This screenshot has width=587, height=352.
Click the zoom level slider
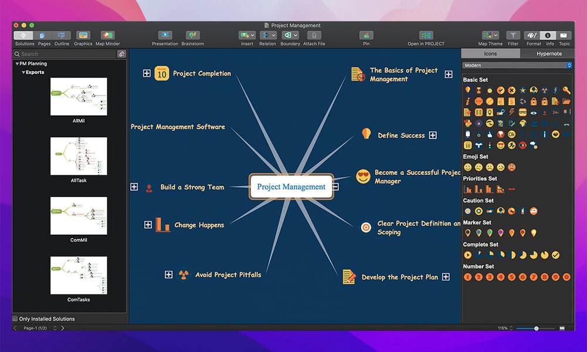[536, 328]
